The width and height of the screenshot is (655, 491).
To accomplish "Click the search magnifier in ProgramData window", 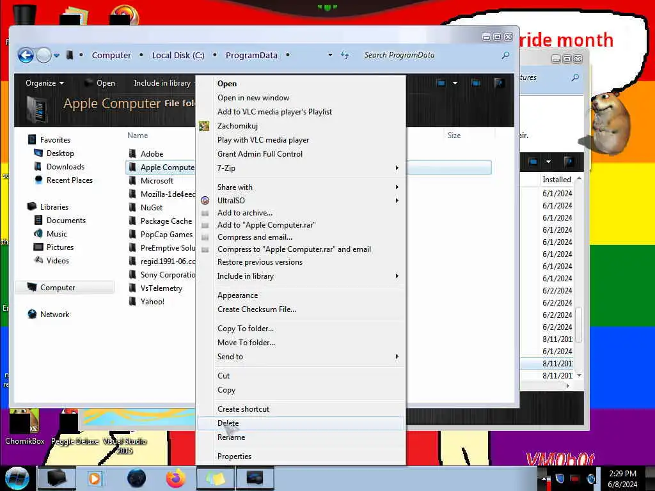I will [505, 55].
